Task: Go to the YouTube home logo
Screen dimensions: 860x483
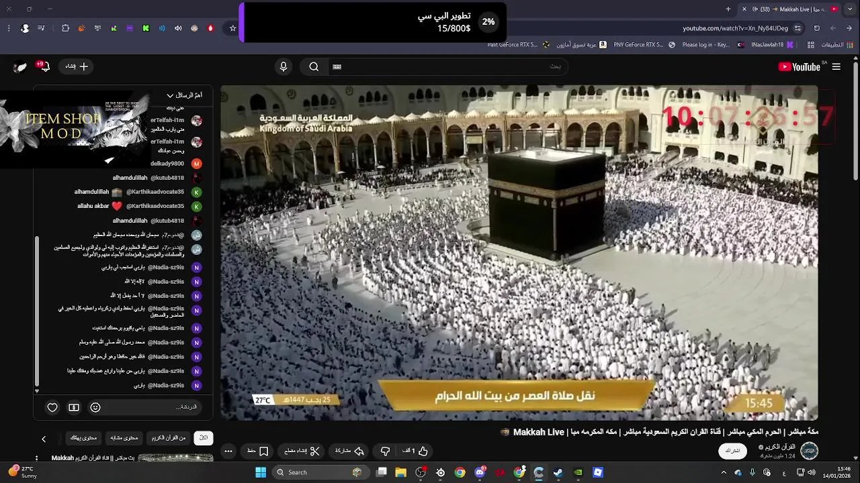Action: (x=800, y=66)
